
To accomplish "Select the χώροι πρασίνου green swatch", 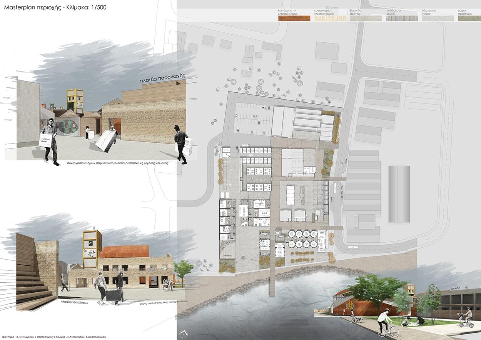I will 469,18.
